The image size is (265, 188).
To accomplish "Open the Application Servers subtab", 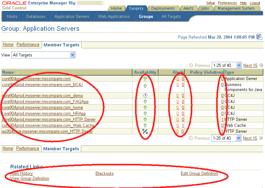I will pos(72,16).
